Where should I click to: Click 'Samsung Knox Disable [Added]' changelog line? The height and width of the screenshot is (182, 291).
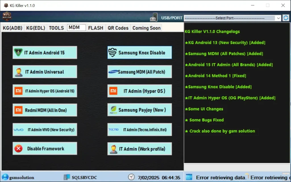coord(218,87)
